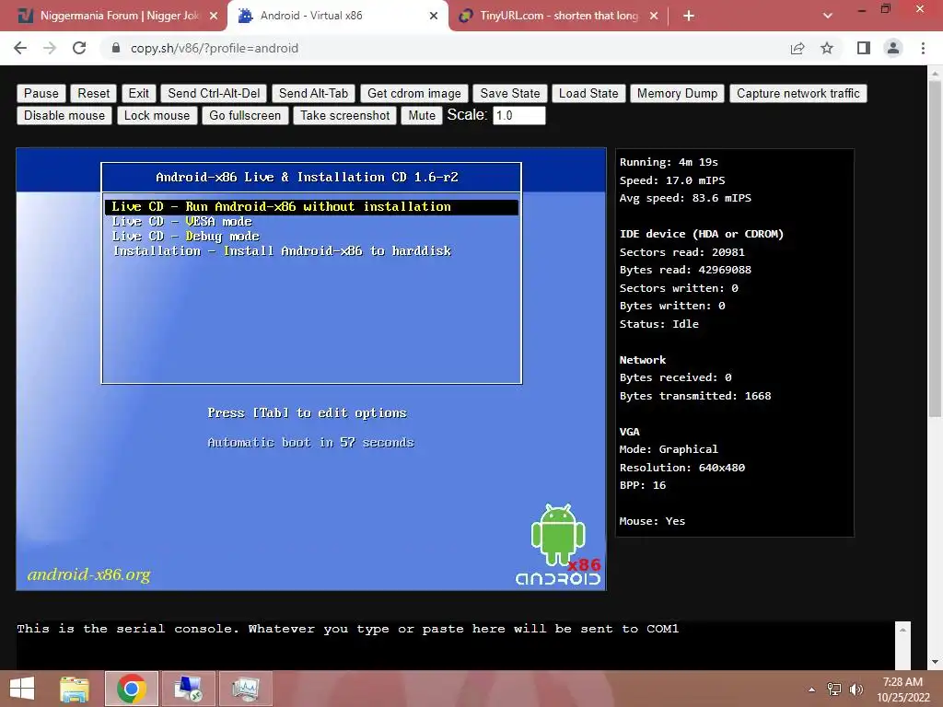Click the Pause emulator button
Viewport: 943px width, 707px height.
click(x=41, y=93)
